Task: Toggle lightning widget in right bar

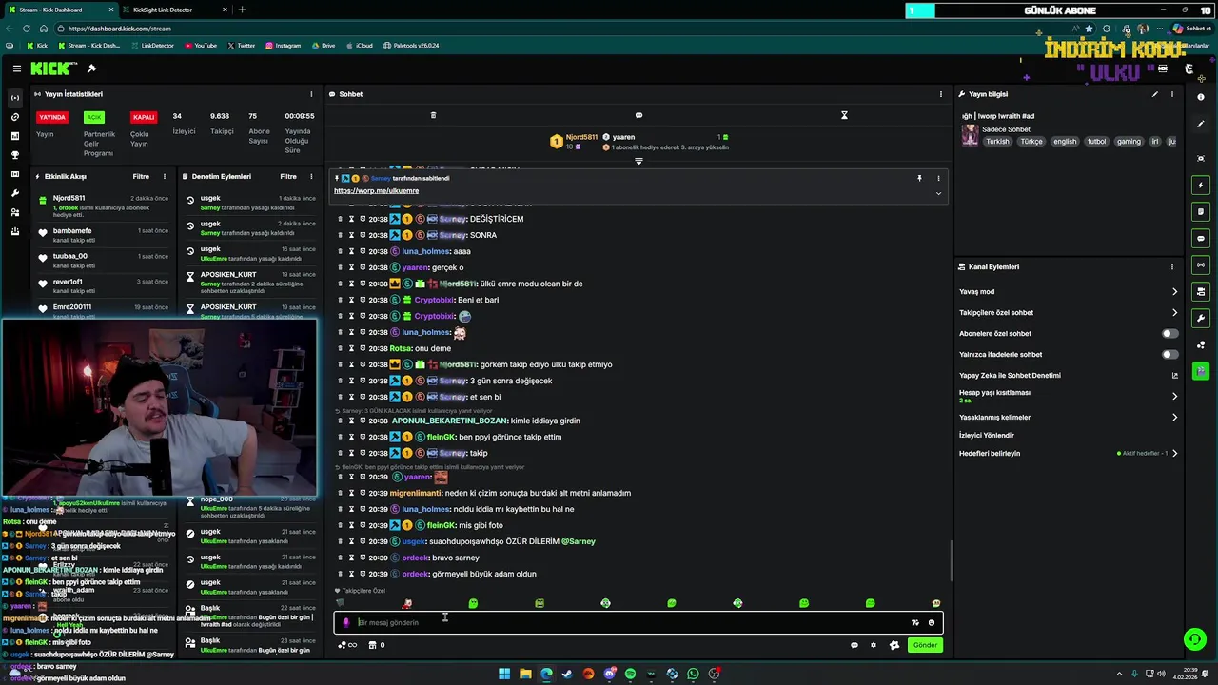Action: pyautogui.click(x=1201, y=185)
